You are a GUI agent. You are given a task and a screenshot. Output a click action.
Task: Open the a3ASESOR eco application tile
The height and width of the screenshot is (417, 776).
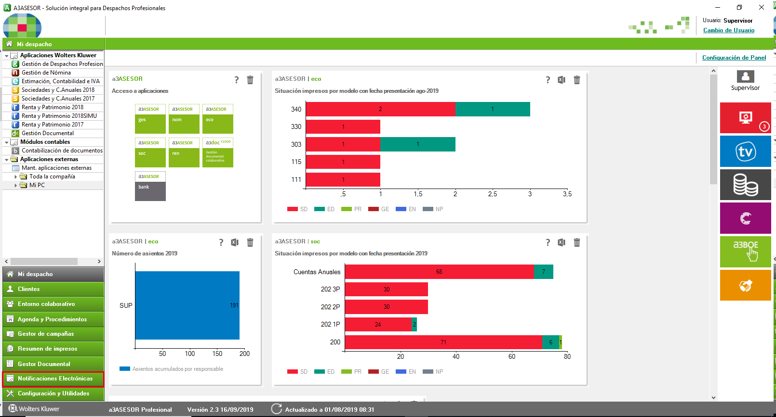click(x=218, y=119)
